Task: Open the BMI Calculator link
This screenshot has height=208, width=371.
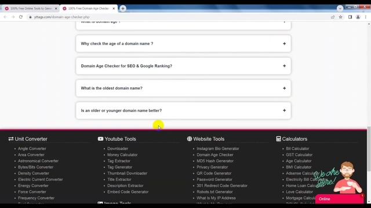Action: (x=299, y=167)
